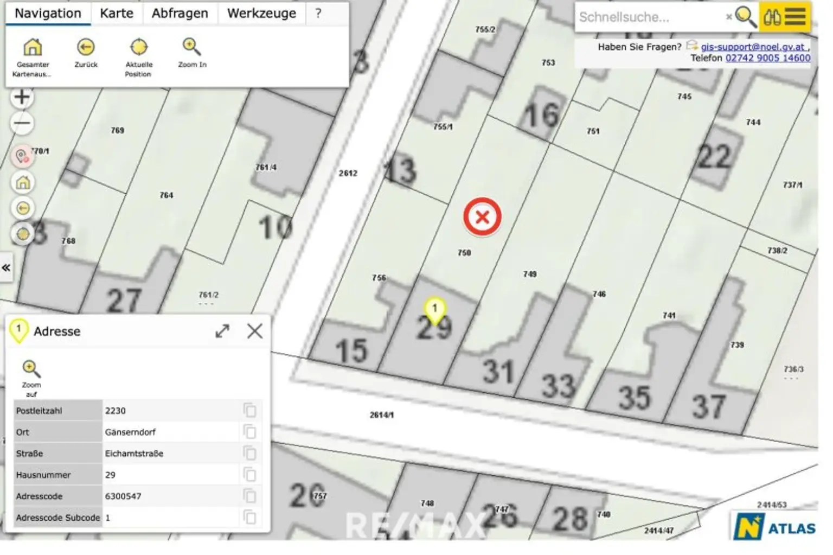
Task: Click the gis-support@noel.gv.at email link
Action: (752, 47)
